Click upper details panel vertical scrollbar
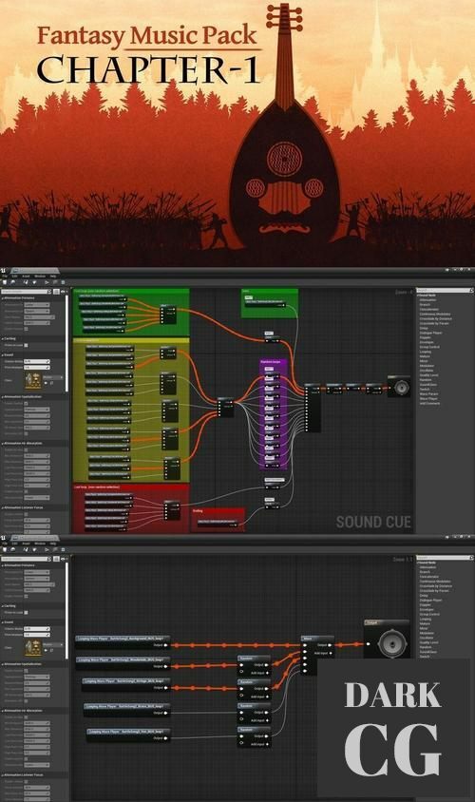 click(x=67, y=343)
